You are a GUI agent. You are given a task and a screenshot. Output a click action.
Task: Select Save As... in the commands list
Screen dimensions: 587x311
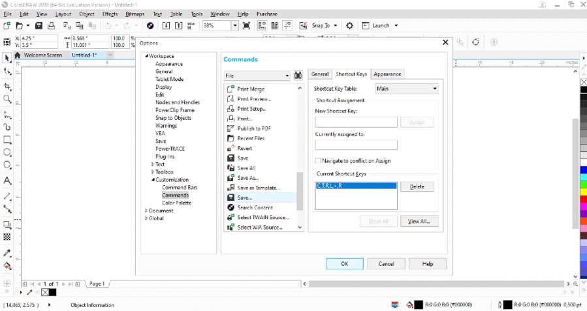[248, 178]
